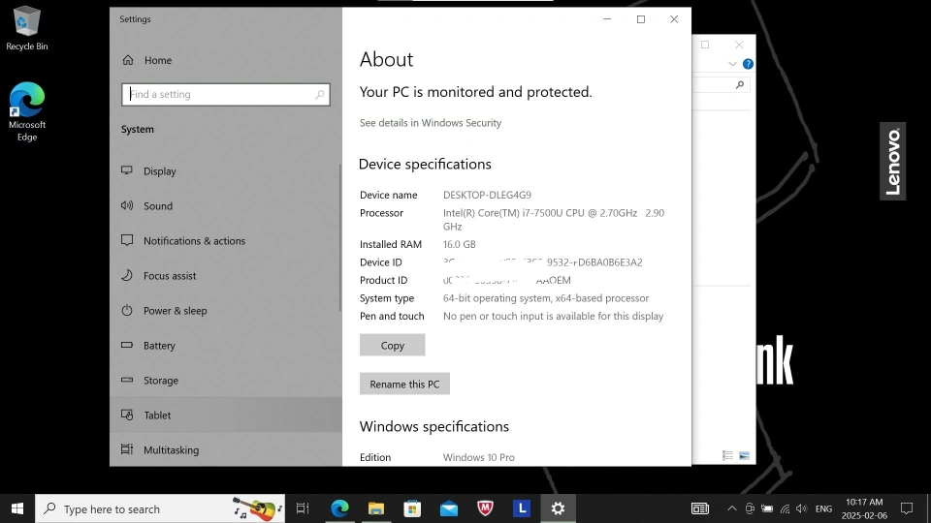Show hidden system tray icons
Image resolution: width=931 pixels, height=523 pixels.
[x=732, y=508]
